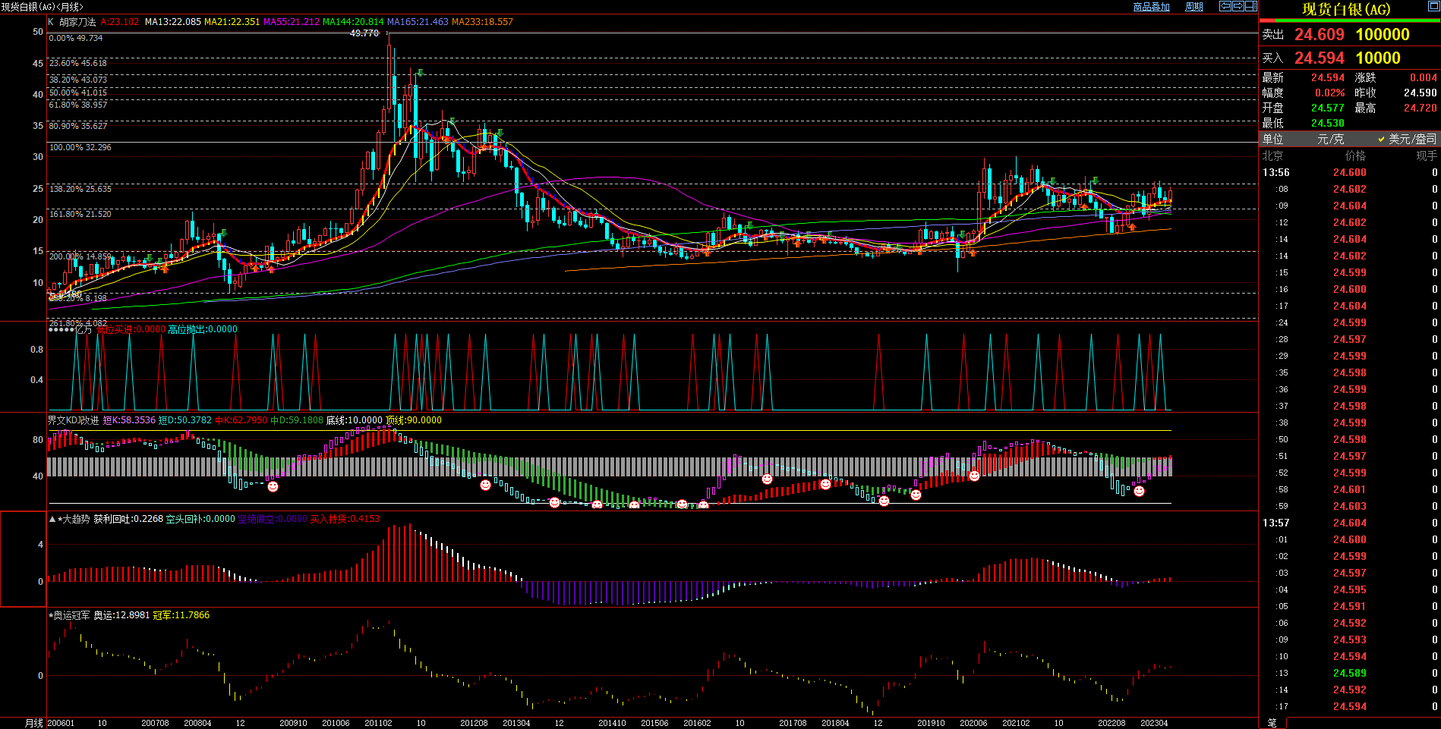Click the 卖出 price 24.609
The height and width of the screenshot is (729, 1441).
pyautogui.click(x=1319, y=35)
